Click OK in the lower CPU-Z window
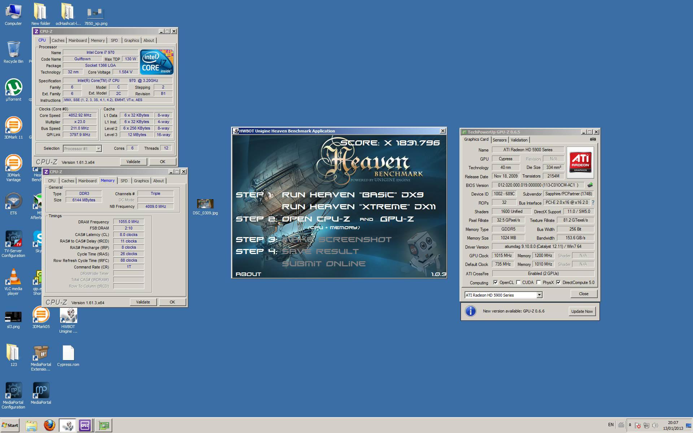693x433 pixels. (x=173, y=302)
